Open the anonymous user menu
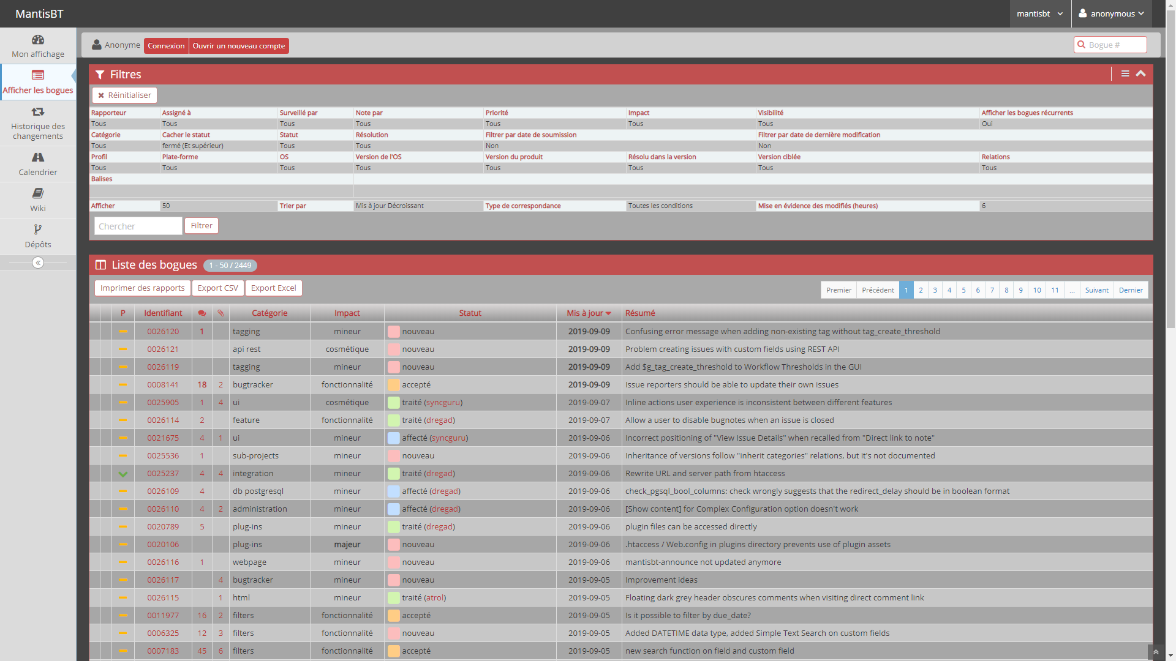This screenshot has height=661, width=1176. (1112, 13)
